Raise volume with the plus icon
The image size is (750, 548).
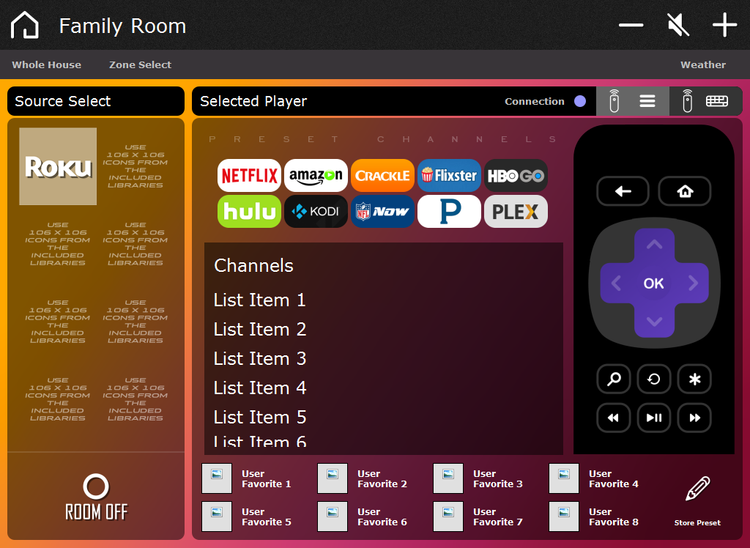(x=724, y=25)
